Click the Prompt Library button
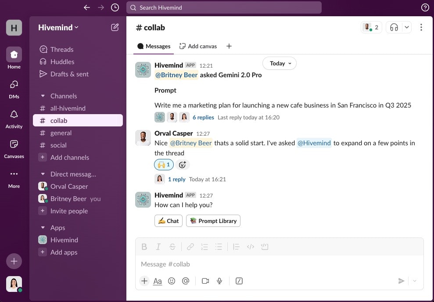The width and height of the screenshot is (434, 302). (x=213, y=221)
